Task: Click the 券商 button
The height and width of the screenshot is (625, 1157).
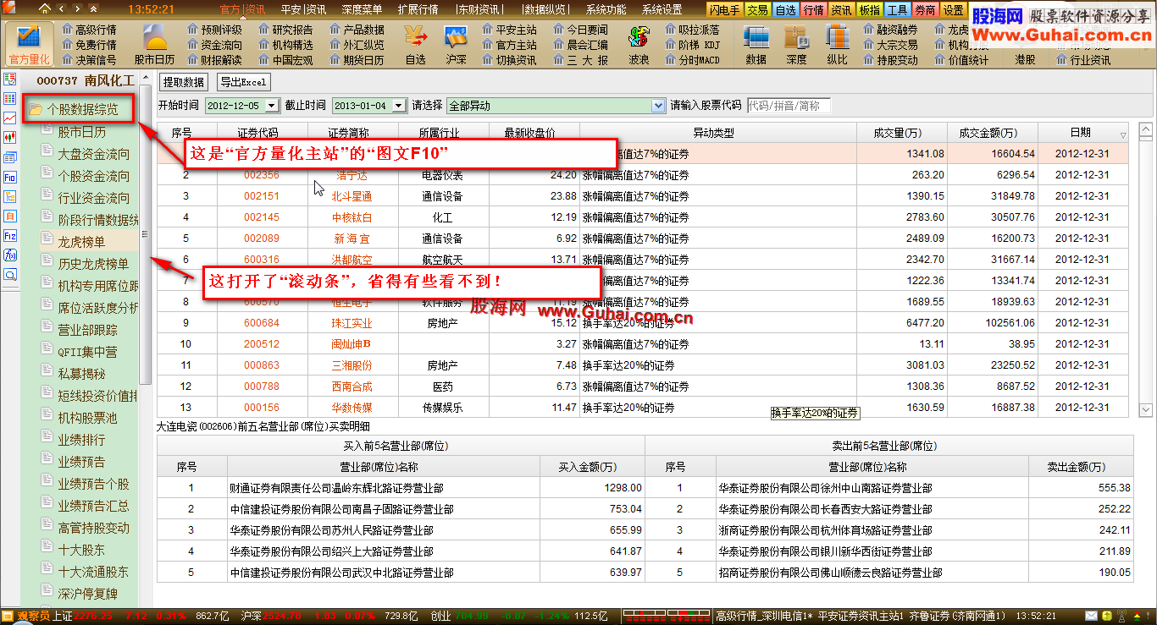Action: click(x=925, y=10)
